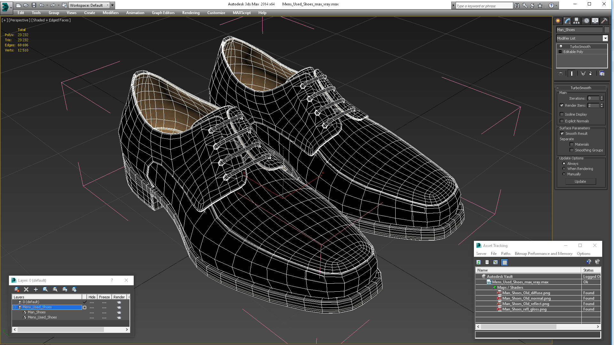Click Freeze/Unfreeze All Layers icon
Viewport: 614px width, 345px height.
74,289
